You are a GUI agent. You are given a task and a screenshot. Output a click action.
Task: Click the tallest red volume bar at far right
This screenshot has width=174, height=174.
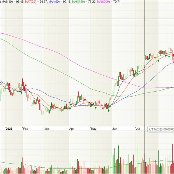coord(173,159)
